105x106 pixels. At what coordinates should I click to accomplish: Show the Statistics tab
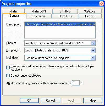coord(90,11)
